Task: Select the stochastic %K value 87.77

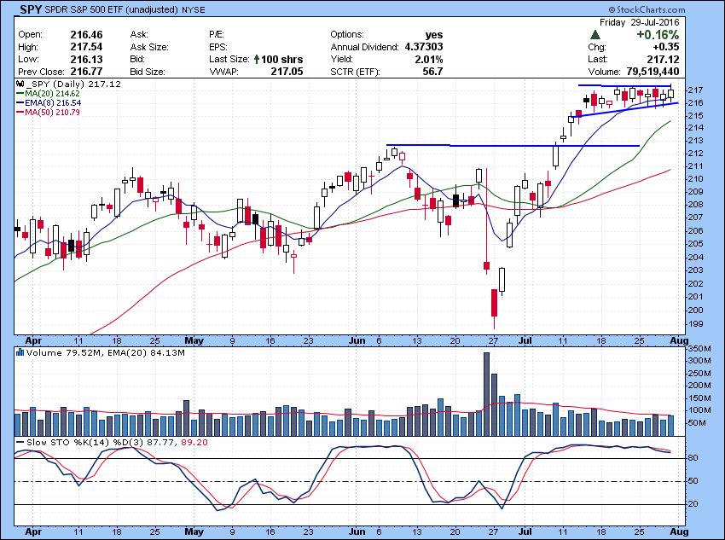Action: (x=160, y=443)
